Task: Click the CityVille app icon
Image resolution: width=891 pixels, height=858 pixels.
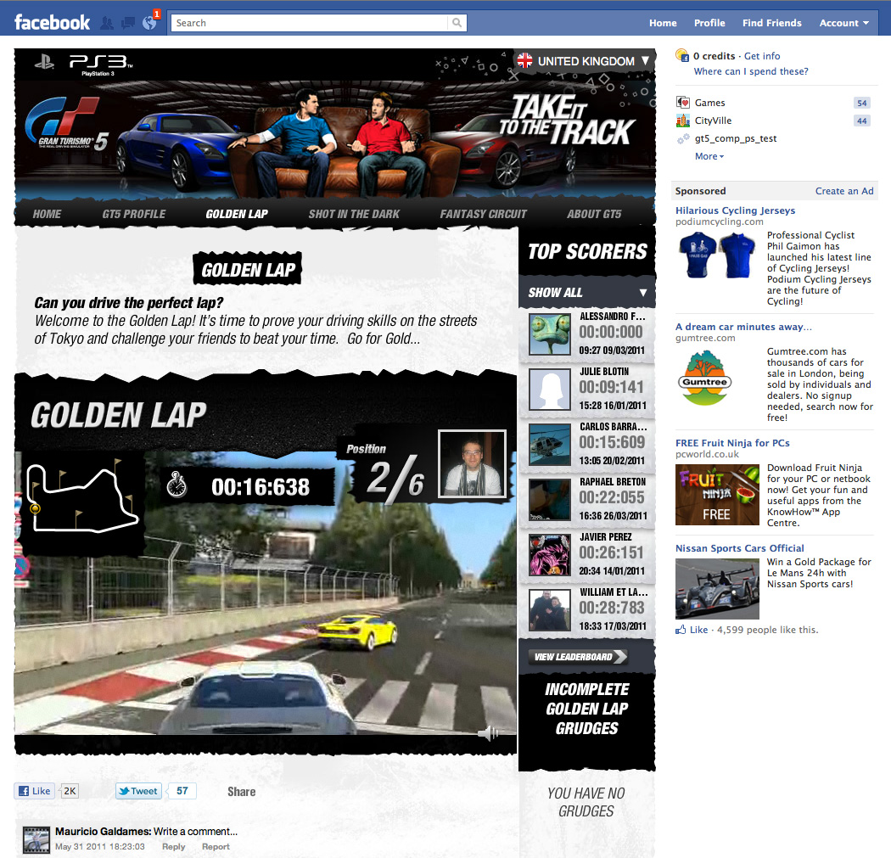Action: (x=682, y=121)
